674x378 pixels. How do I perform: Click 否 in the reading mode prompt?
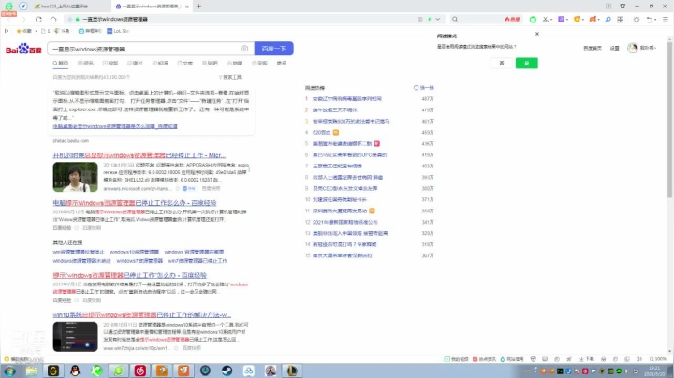pyautogui.click(x=501, y=63)
